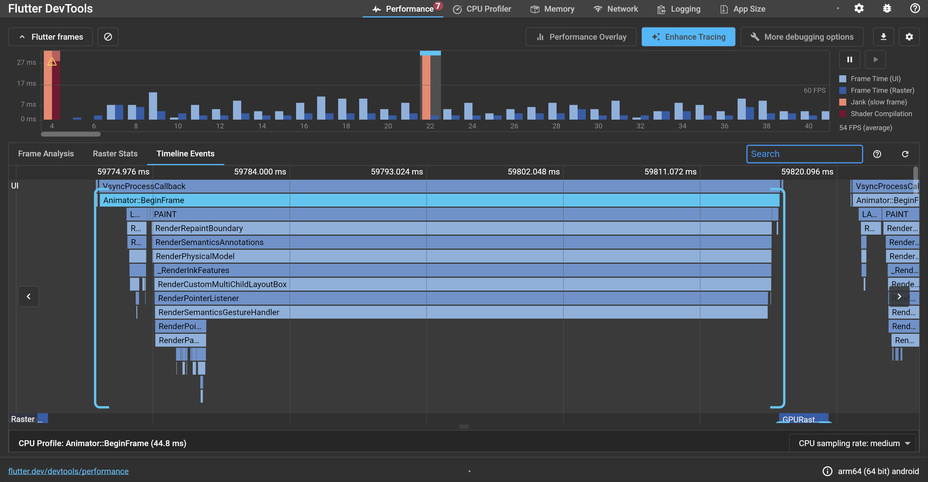Click Jank (slow frame) legend swatch
928x482 pixels.
tap(843, 102)
